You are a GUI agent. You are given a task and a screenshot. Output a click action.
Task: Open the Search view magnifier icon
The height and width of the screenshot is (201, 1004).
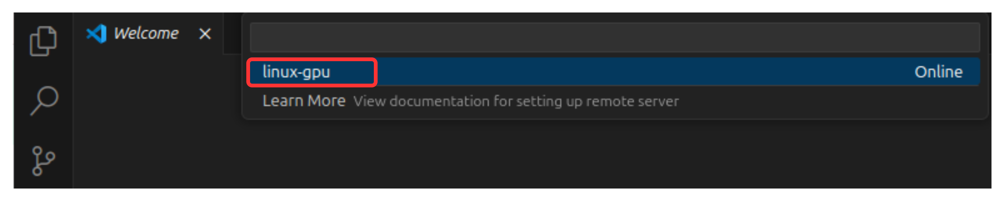click(x=44, y=100)
